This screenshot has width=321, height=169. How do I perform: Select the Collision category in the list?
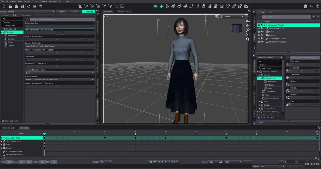tap(11, 46)
